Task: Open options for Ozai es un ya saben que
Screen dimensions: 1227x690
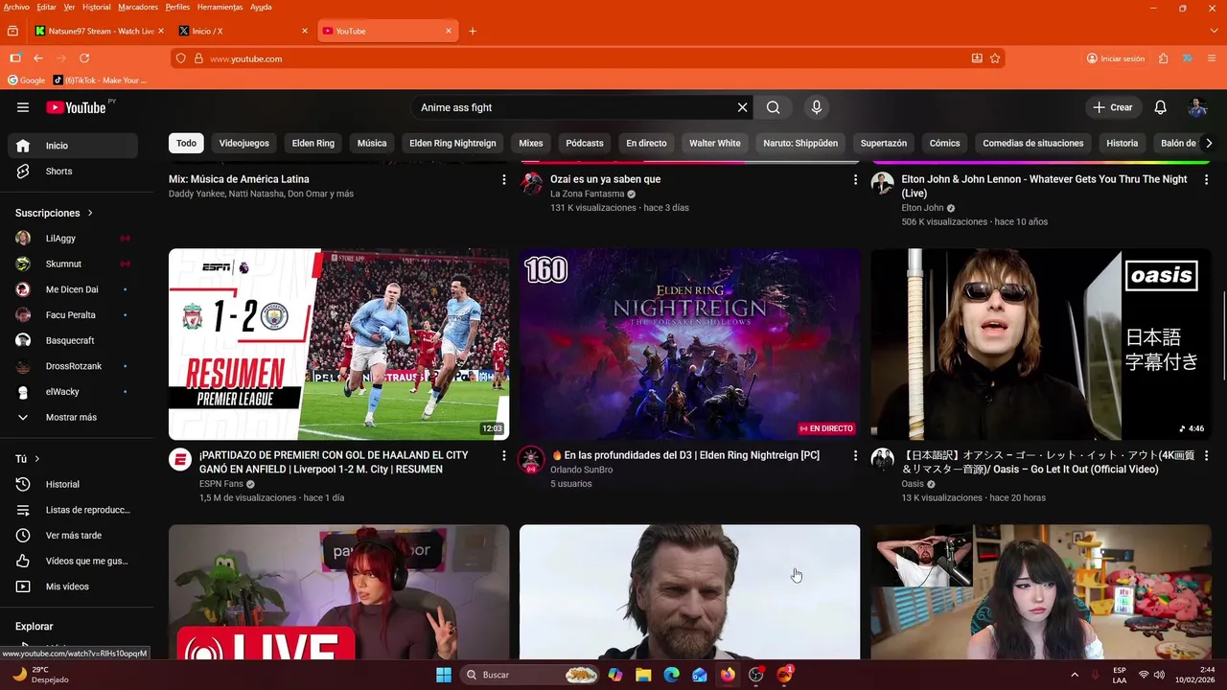Action: (855, 179)
